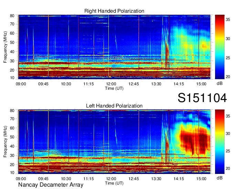This screenshot has width=234, height=189.
Task: Click the 14:15 tick on the Right Handed plot
Action: click(179, 84)
